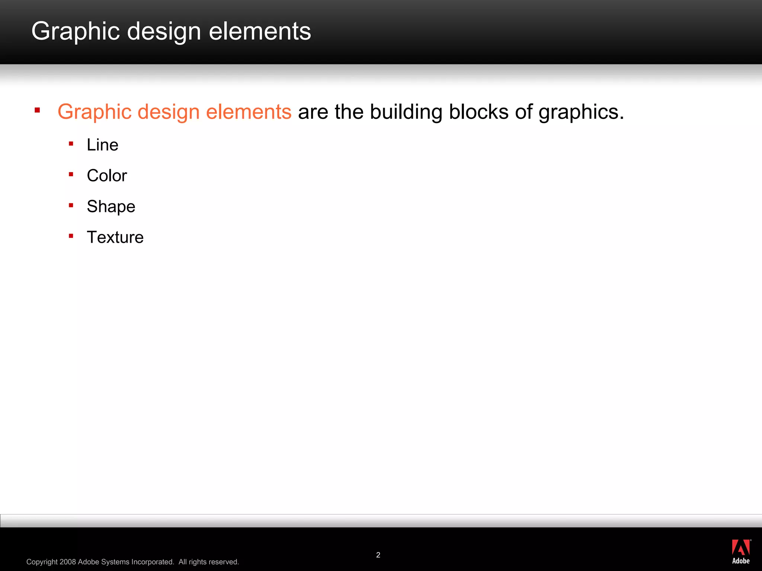Viewport: 762px width, 571px height.
Task: Click the Adobe logo icon
Action: point(741,547)
